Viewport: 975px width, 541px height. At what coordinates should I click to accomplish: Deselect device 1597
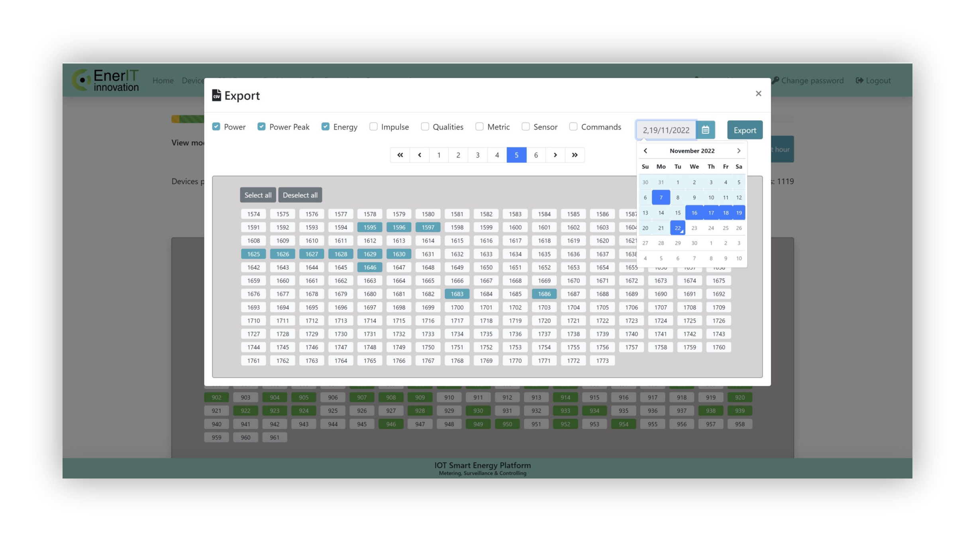click(x=428, y=227)
